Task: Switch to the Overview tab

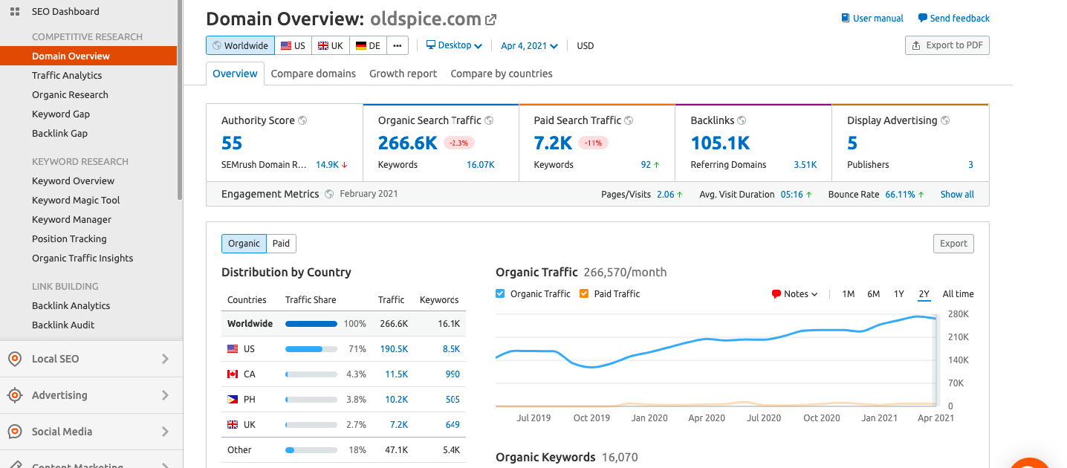Action: tap(235, 74)
